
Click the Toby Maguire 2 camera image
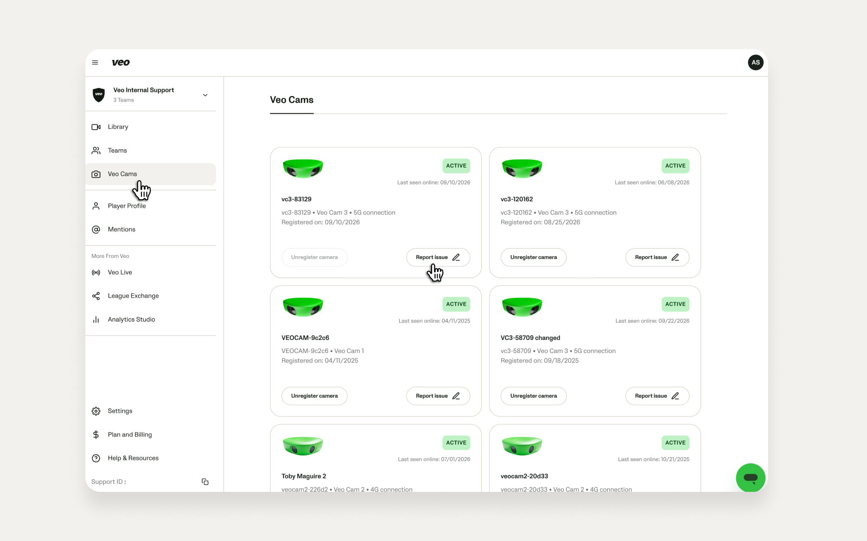click(303, 445)
